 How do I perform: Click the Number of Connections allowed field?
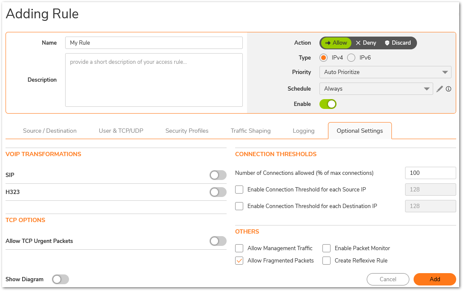click(x=430, y=173)
